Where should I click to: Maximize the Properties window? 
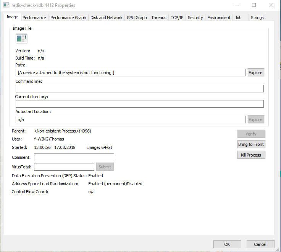click(x=254, y=5)
